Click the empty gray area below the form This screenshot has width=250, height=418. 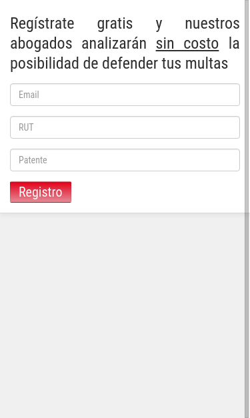tap(122, 315)
